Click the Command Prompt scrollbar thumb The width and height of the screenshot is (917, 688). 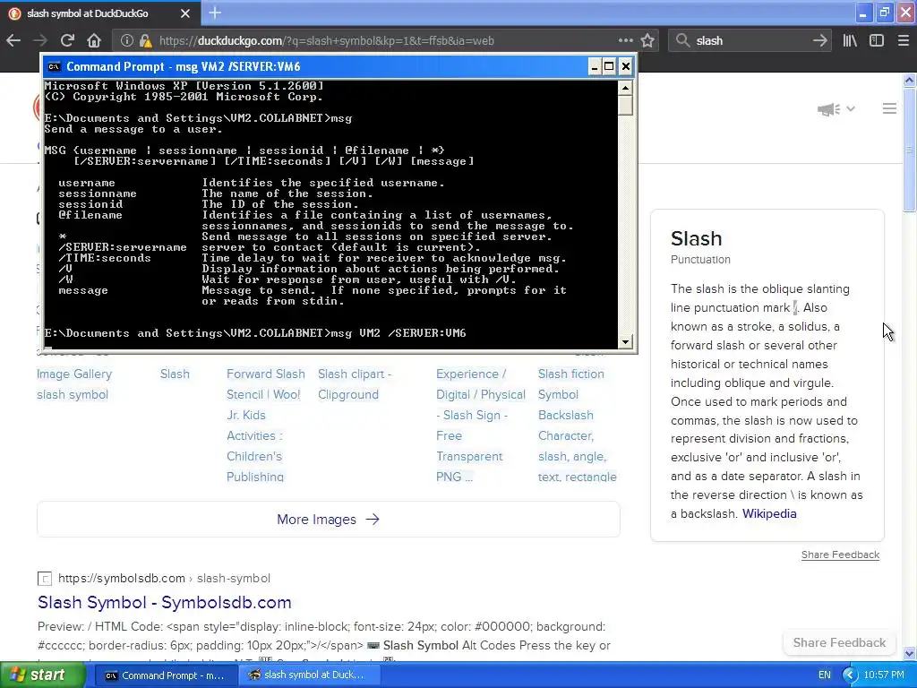625,106
